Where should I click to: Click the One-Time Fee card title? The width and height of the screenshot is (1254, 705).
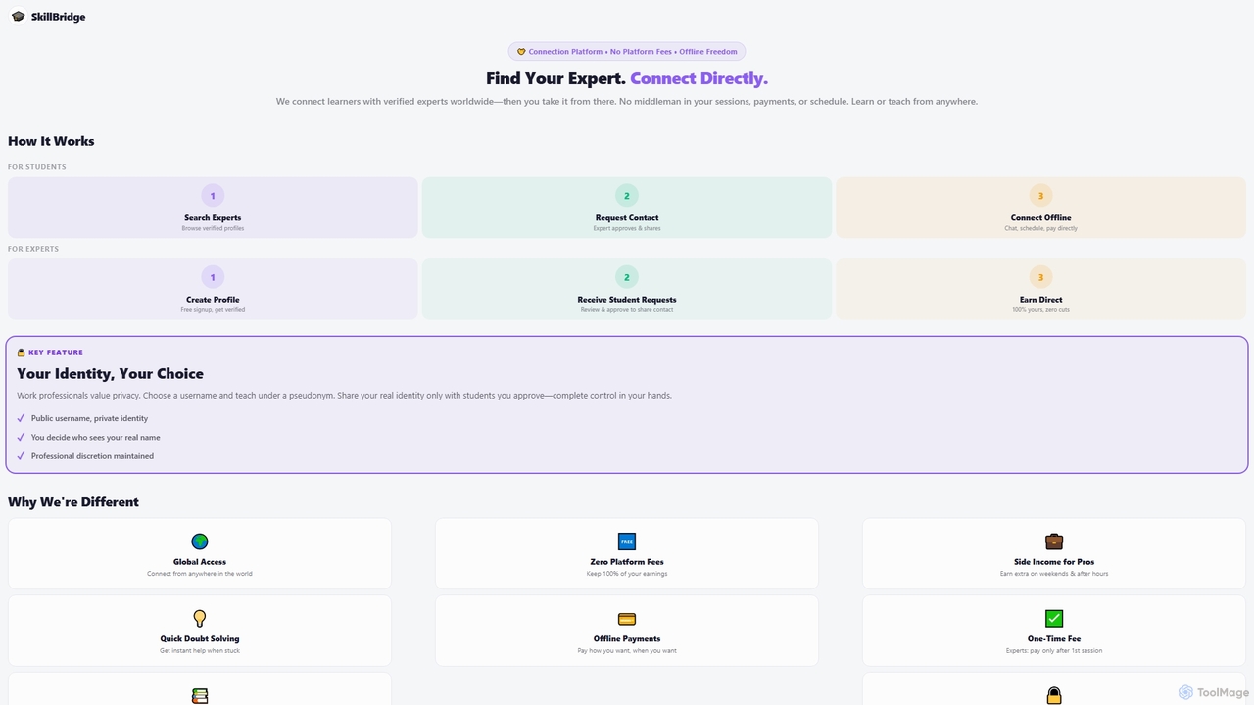(x=1054, y=638)
